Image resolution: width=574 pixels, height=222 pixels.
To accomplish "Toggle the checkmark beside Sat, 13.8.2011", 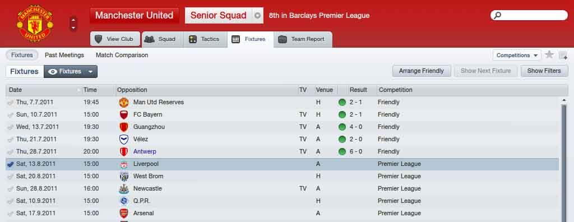I will tap(10, 164).
